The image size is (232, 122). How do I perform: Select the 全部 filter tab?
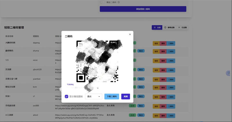point(157,28)
